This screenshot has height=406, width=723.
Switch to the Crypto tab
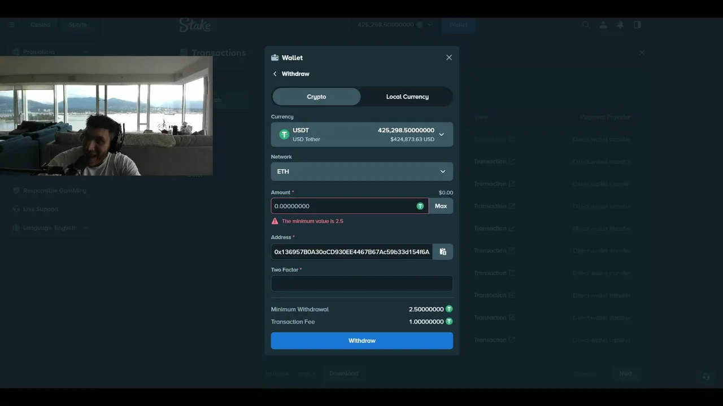pos(316,96)
